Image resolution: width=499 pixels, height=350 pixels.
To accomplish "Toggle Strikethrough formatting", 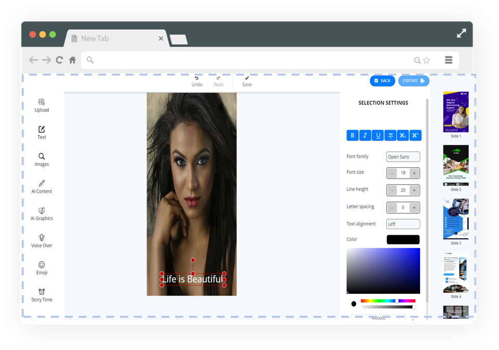I will coord(390,136).
